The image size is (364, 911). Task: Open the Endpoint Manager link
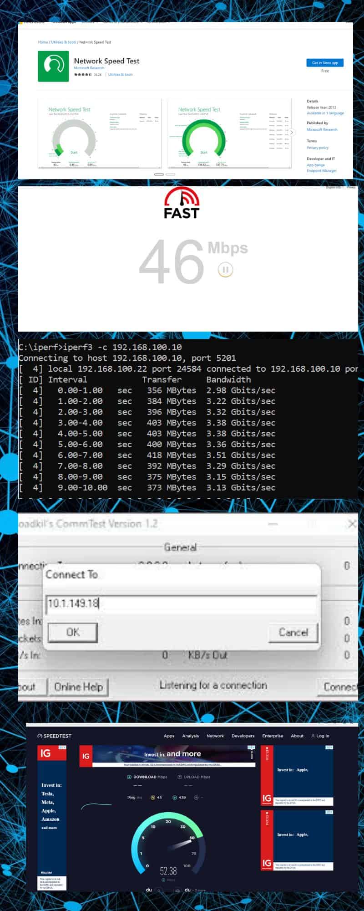(x=322, y=170)
